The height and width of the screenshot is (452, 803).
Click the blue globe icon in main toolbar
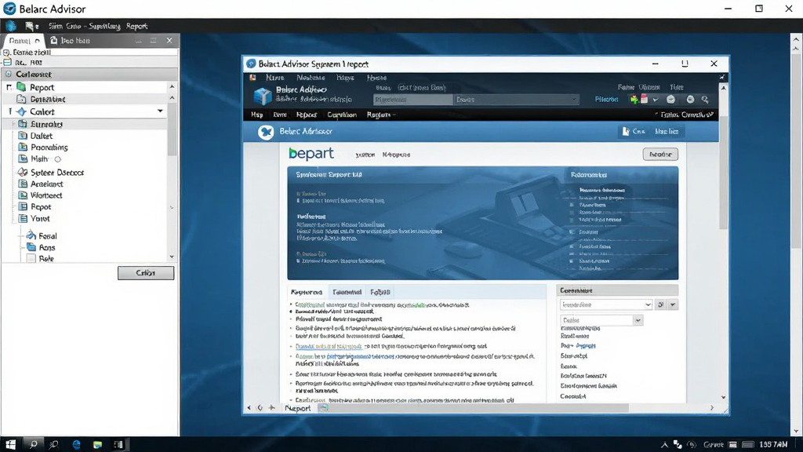click(11, 26)
